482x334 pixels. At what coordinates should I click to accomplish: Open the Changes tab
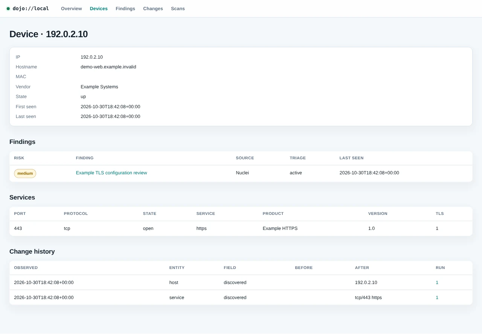pos(153,9)
